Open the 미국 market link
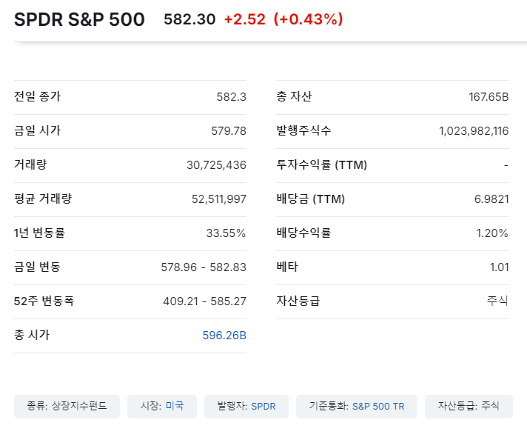Image resolution: width=527 pixels, height=437 pixels. pos(175,406)
